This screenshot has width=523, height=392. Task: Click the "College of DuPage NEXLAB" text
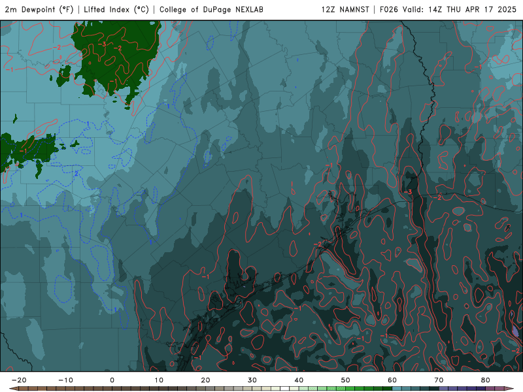click(211, 9)
